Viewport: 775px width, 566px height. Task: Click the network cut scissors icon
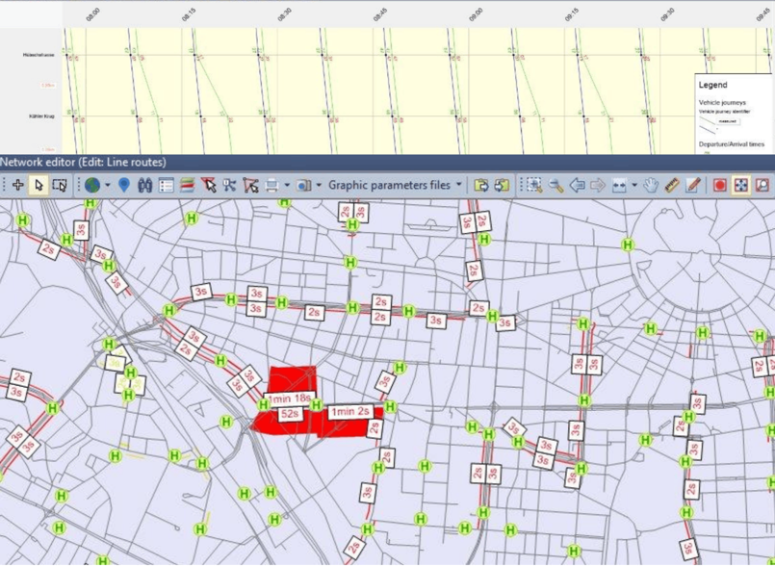coord(229,186)
